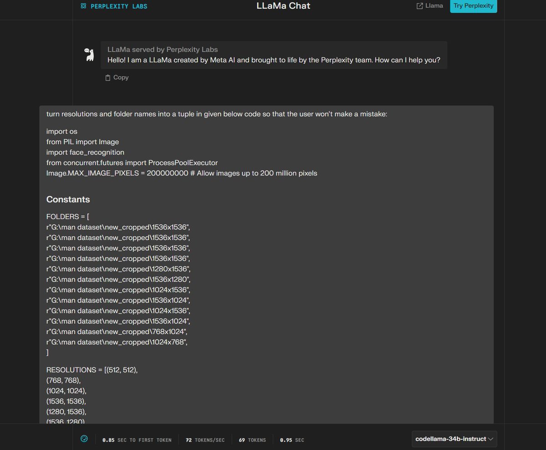
Task: Click the Constants heading in the prompt
Action: tap(68, 199)
